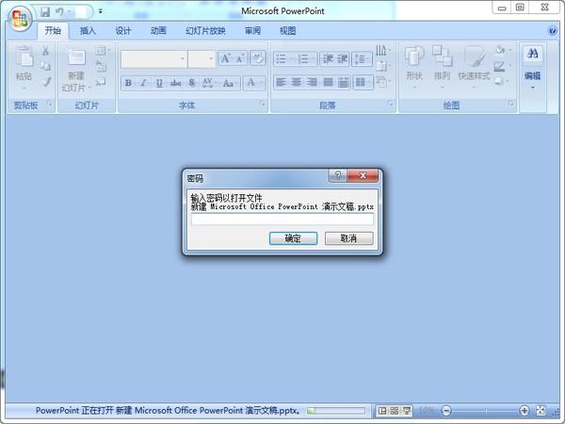
Task: Go to the 视图 ribbon tab
Action: [x=287, y=31]
